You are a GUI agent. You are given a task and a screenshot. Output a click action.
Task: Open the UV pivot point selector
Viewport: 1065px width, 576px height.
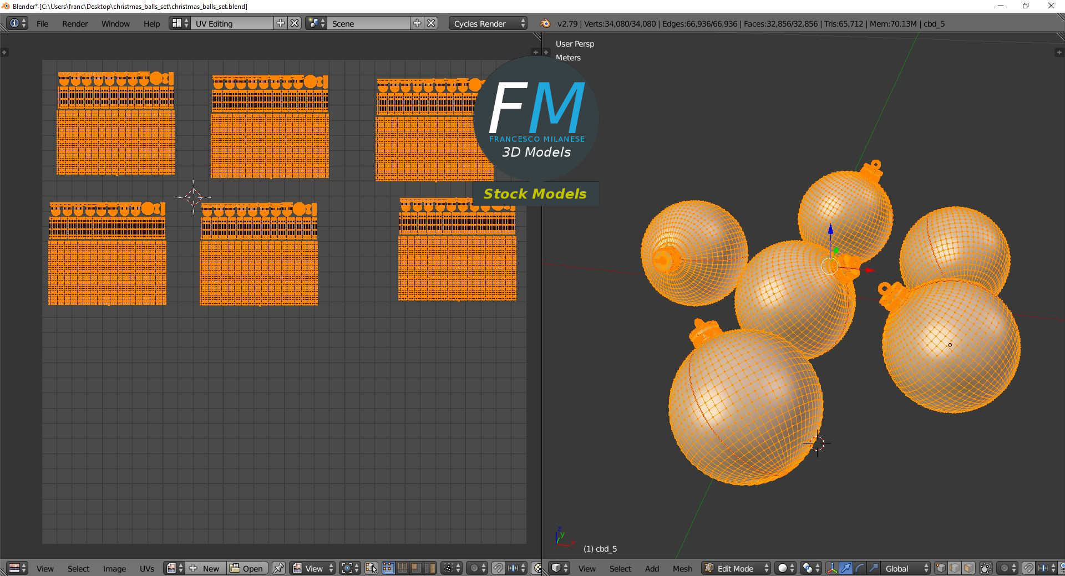click(351, 568)
